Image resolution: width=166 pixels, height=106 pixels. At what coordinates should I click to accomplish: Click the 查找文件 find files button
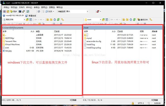click(x=143, y=20)
